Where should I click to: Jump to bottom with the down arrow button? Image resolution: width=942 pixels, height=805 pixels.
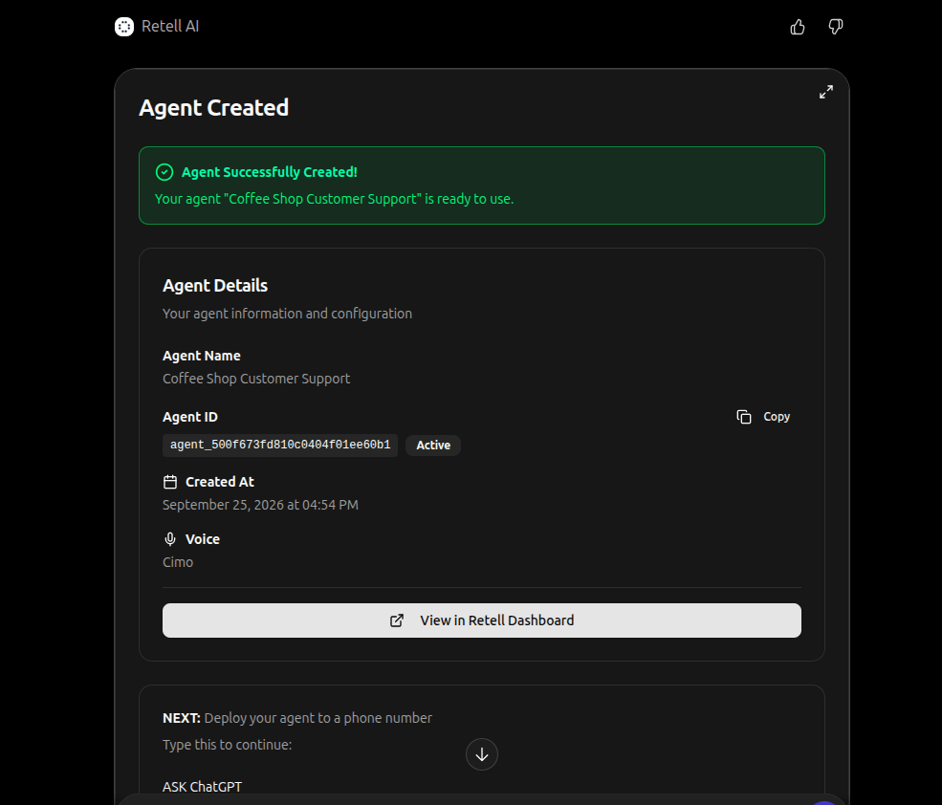click(482, 754)
